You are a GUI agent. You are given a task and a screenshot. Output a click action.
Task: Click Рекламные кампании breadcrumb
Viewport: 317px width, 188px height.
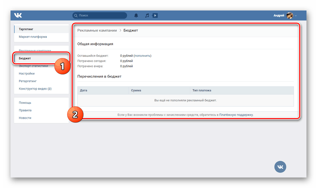tap(97, 30)
